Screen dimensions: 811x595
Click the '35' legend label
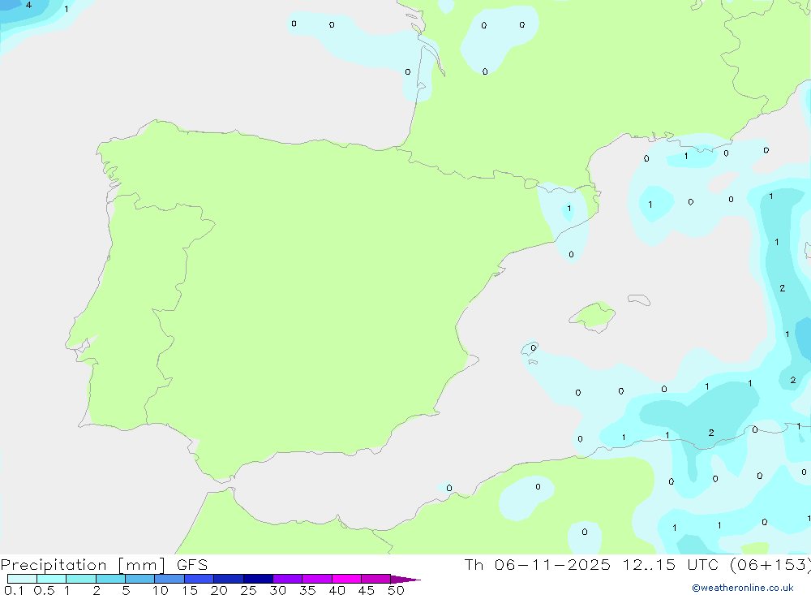307,590
